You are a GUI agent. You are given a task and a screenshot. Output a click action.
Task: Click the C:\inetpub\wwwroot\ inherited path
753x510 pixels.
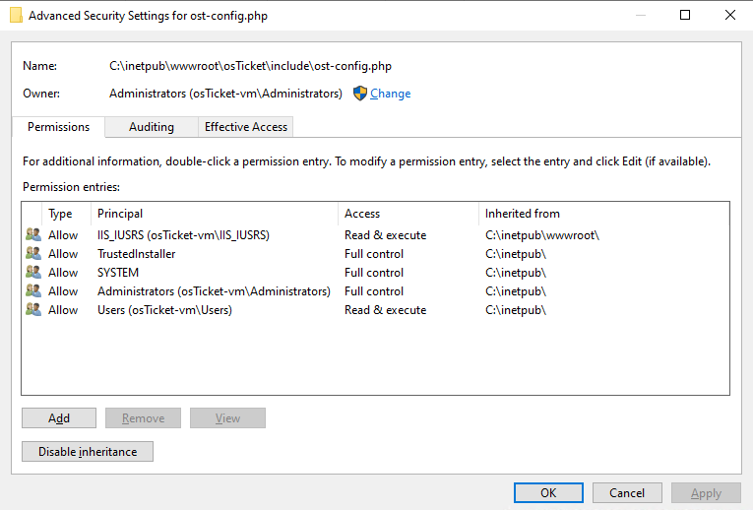[542, 235]
